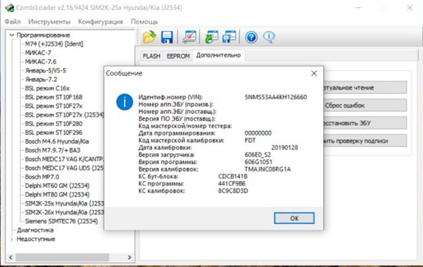The image size is (423, 267).
Task: Select МИКАС-7.6 in the tree
Action: [41, 61]
